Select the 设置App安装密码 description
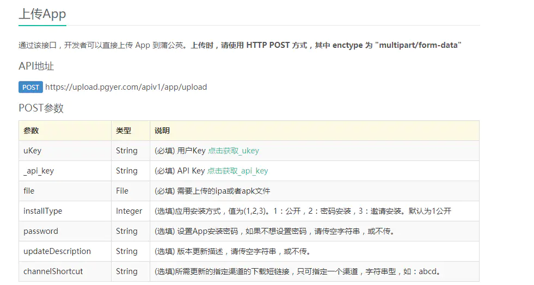Image resolution: width=534 pixels, height=285 pixels. coord(275,231)
